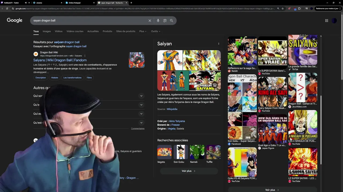The width and height of the screenshot is (343, 192).
Task: Submit search with magnifier icon in the Google search box
Action: [x=171, y=21]
